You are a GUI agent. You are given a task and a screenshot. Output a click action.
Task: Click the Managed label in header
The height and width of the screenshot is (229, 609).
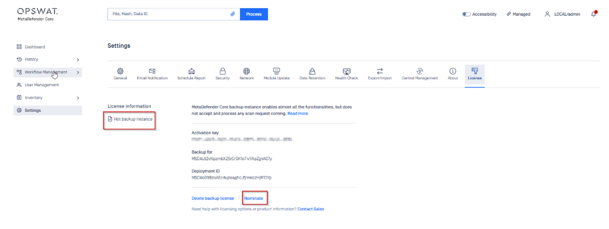click(x=521, y=14)
